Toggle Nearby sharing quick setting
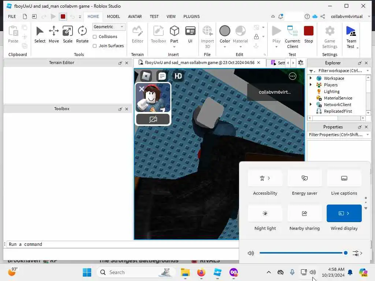The image size is (375, 281). [x=304, y=213]
